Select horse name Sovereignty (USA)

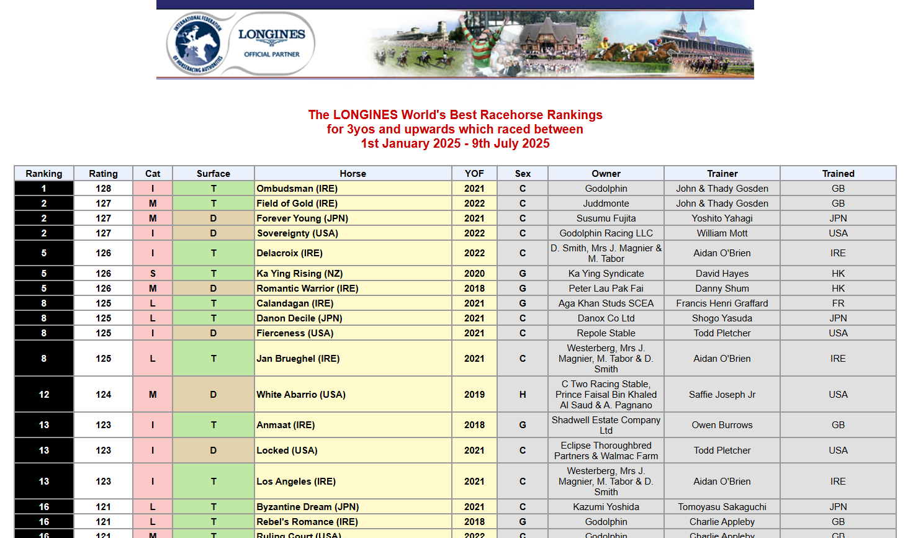click(x=297, y=233)
